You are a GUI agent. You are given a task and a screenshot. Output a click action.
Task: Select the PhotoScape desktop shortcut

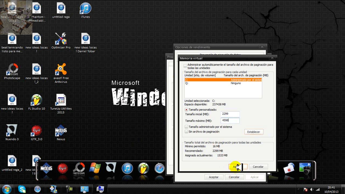click(x=12, y=72)
